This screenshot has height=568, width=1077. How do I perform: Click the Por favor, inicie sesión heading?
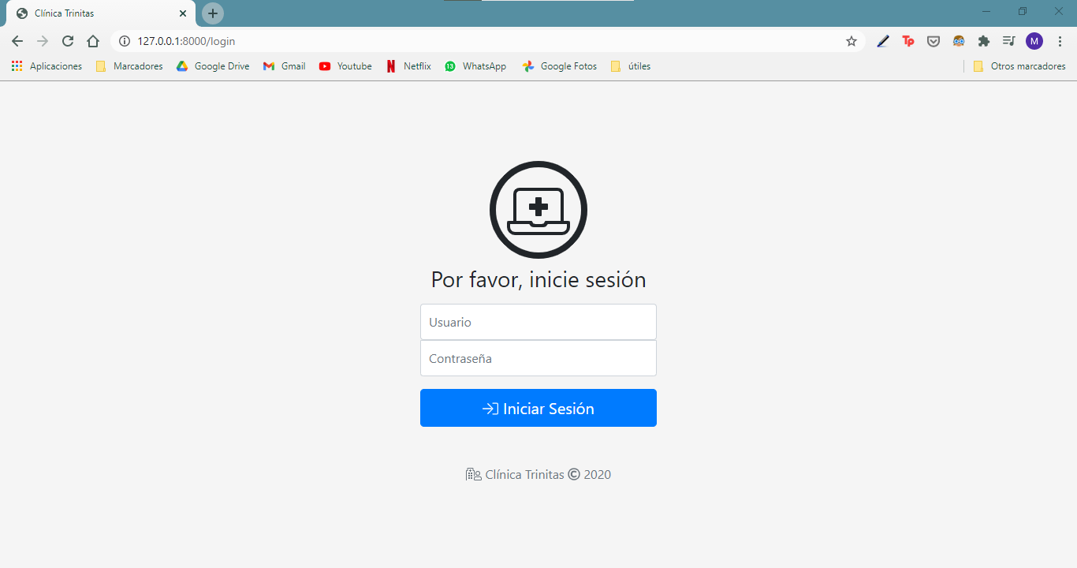[538, 279]
